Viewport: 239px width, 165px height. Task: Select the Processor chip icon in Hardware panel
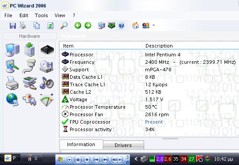pyautogui.click(x=47, y=49)
